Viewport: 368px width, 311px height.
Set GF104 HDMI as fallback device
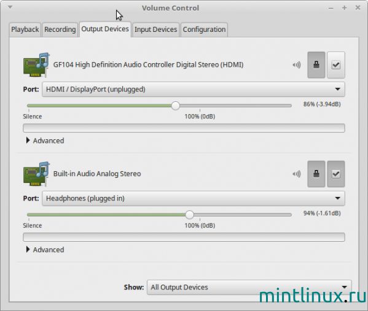(336, 65)
